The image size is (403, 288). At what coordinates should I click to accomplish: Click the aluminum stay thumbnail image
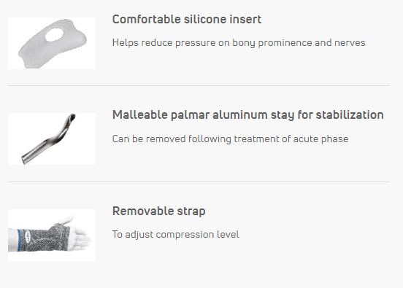coord(52,139)
